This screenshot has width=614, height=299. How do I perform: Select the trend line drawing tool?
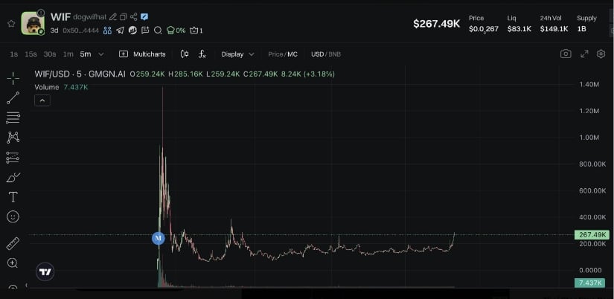[13, 98]
